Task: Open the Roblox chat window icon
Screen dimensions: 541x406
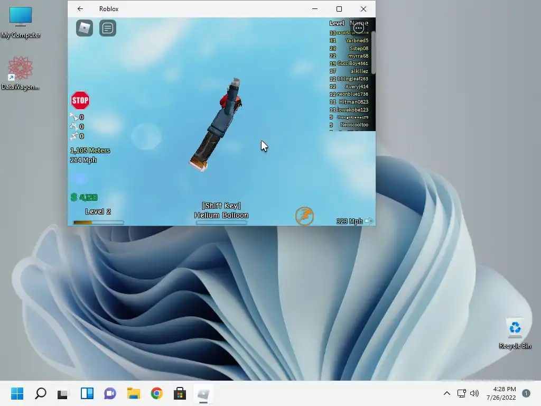Action: click(x=108, y=28)
